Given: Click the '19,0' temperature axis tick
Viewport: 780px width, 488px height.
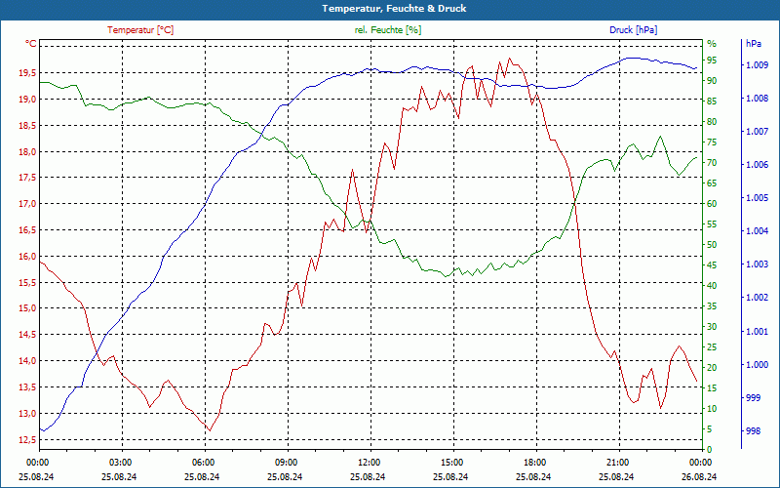Looking at the screenshot, I should coord(27,100).
